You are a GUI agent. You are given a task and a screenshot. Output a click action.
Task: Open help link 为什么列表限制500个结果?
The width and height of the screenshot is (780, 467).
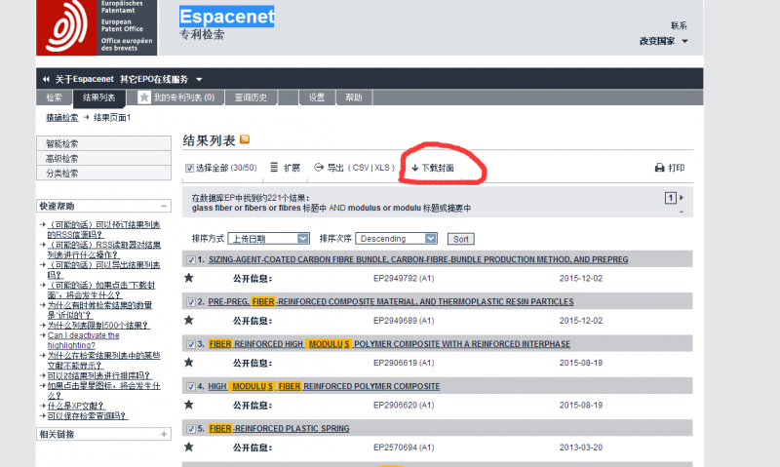[98, 326]
